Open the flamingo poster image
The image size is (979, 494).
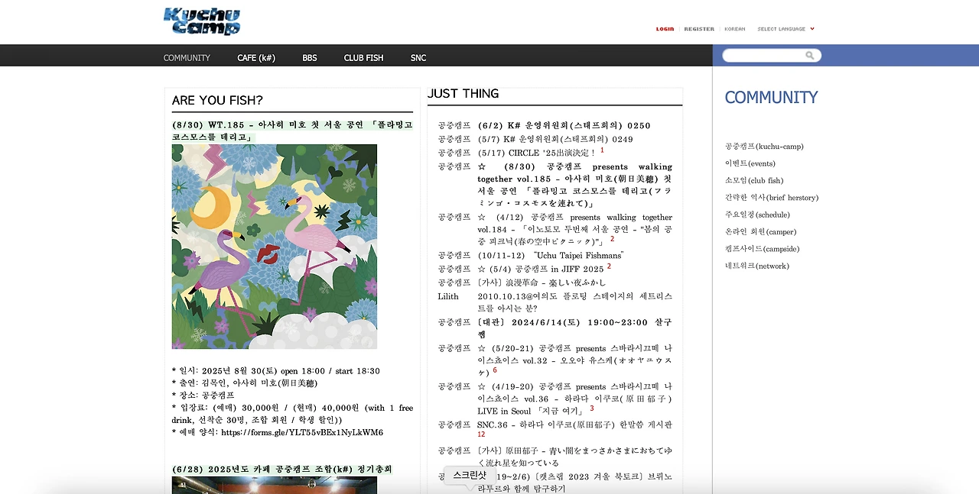coord(275,247)
